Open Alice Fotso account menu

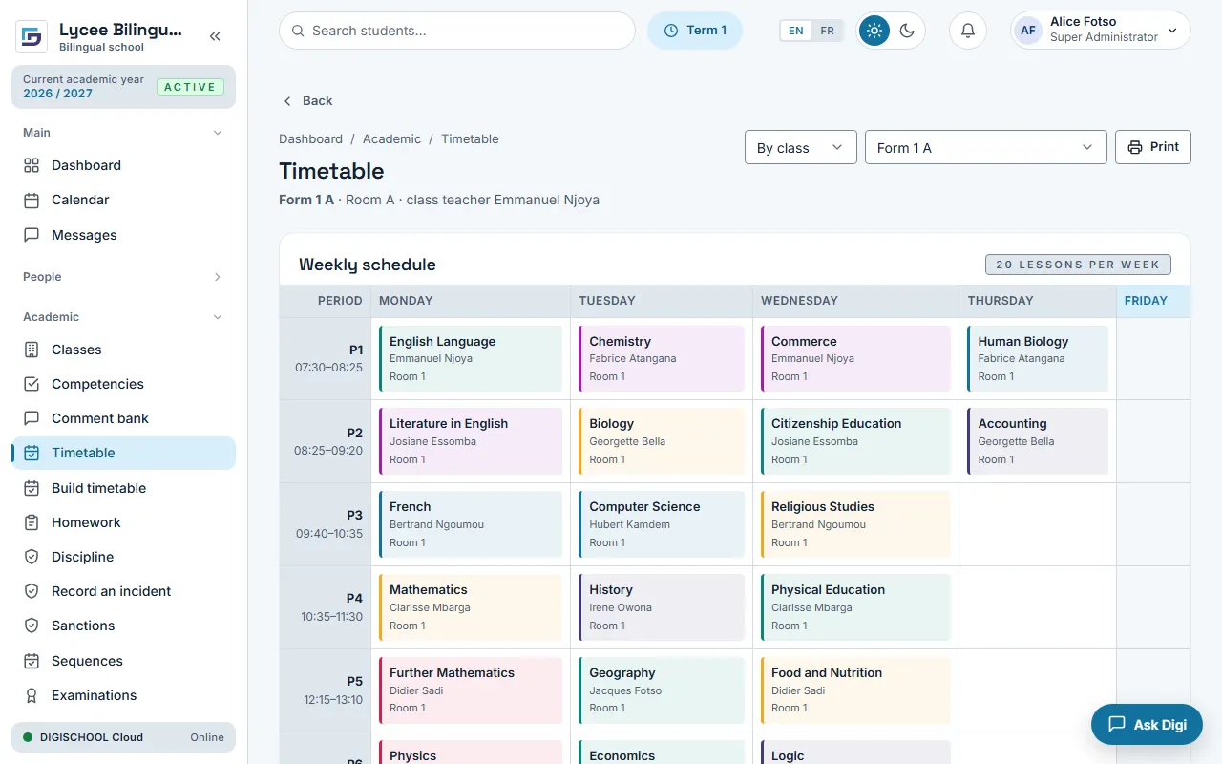(1101, 30)
